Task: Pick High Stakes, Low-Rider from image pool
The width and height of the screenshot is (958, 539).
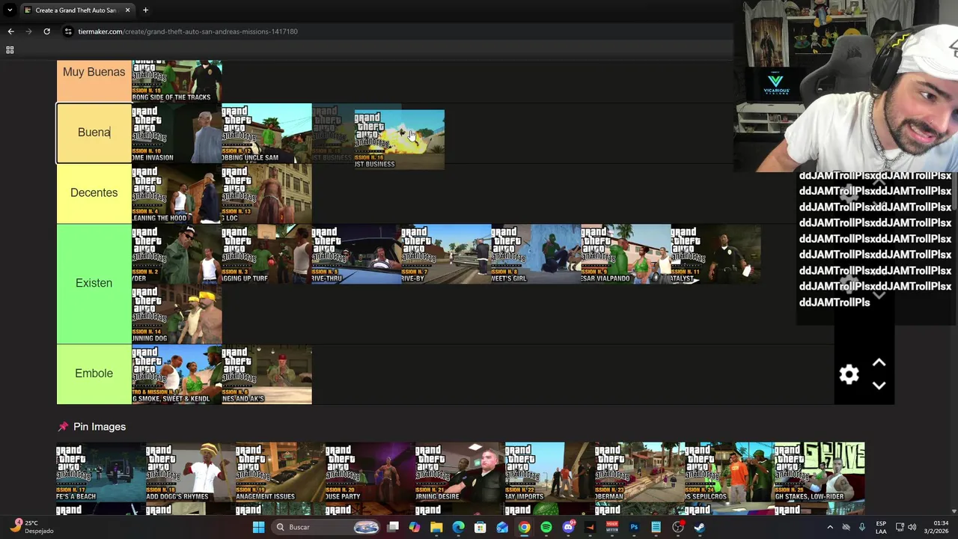Action: [x=820, y=472]
